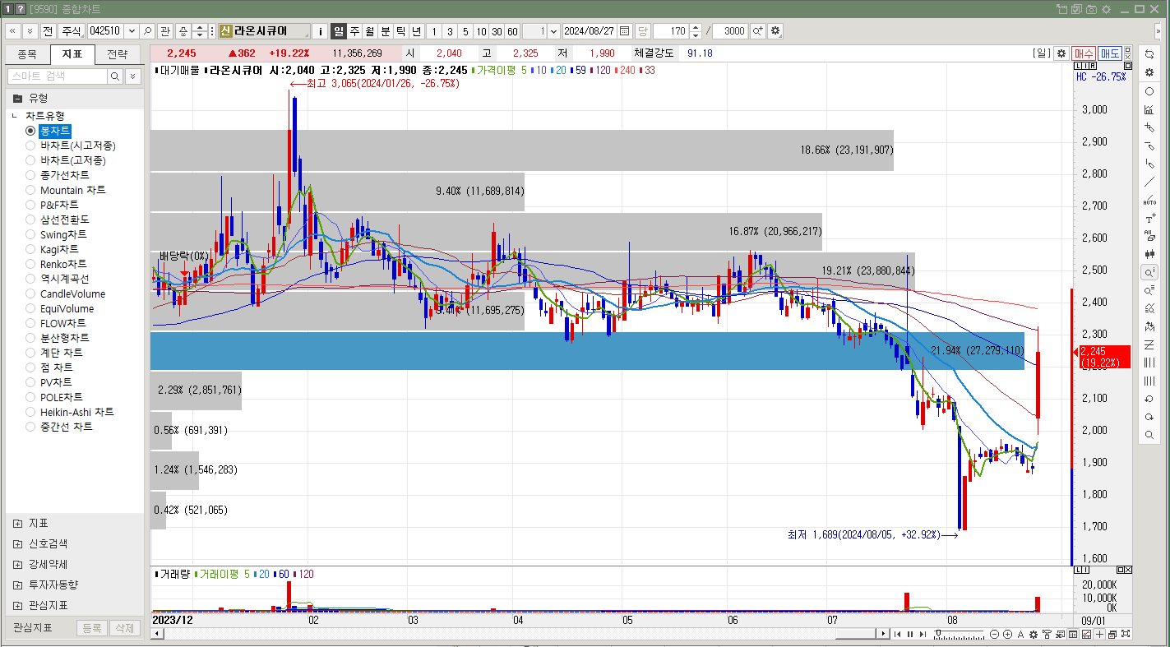Select the Renko차트 radio option
Image resolution: width=1170 pixels, height=647 pixels.
pyautogui.click(x=30, y=264)
